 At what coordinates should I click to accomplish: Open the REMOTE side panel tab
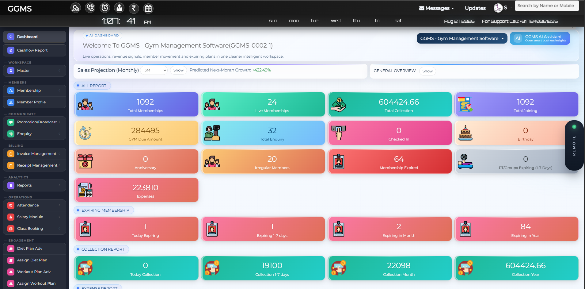coord(574,145)
